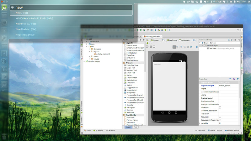Refresh the layout preview
Screen dimensions: 251x141
click(x=191, y=47)
